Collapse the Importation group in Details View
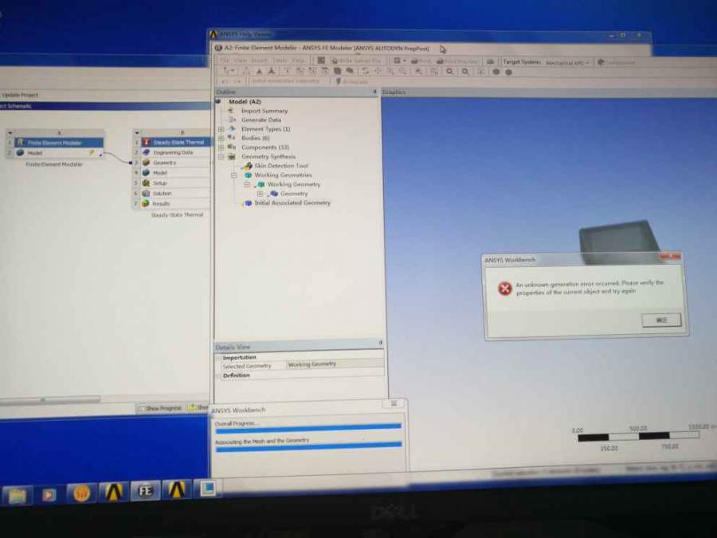717x538 pixels. pyautogui.click(x=218, y=358)
